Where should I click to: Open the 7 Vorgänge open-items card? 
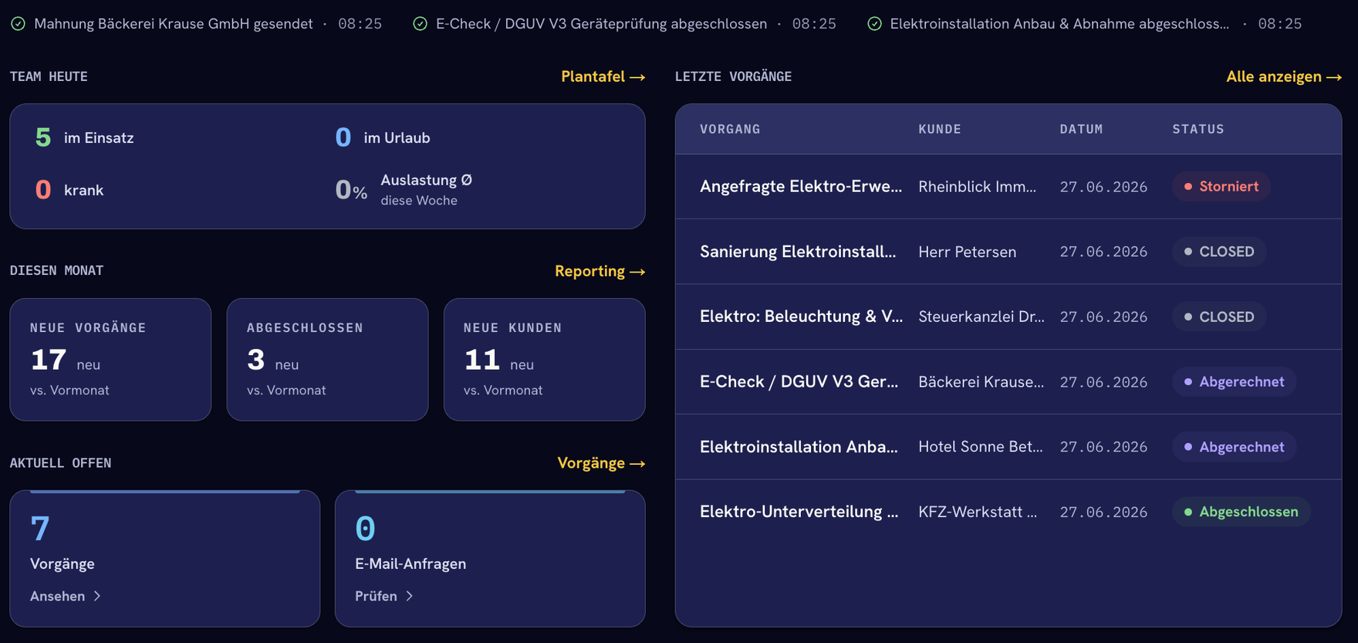tap(165, 558)
